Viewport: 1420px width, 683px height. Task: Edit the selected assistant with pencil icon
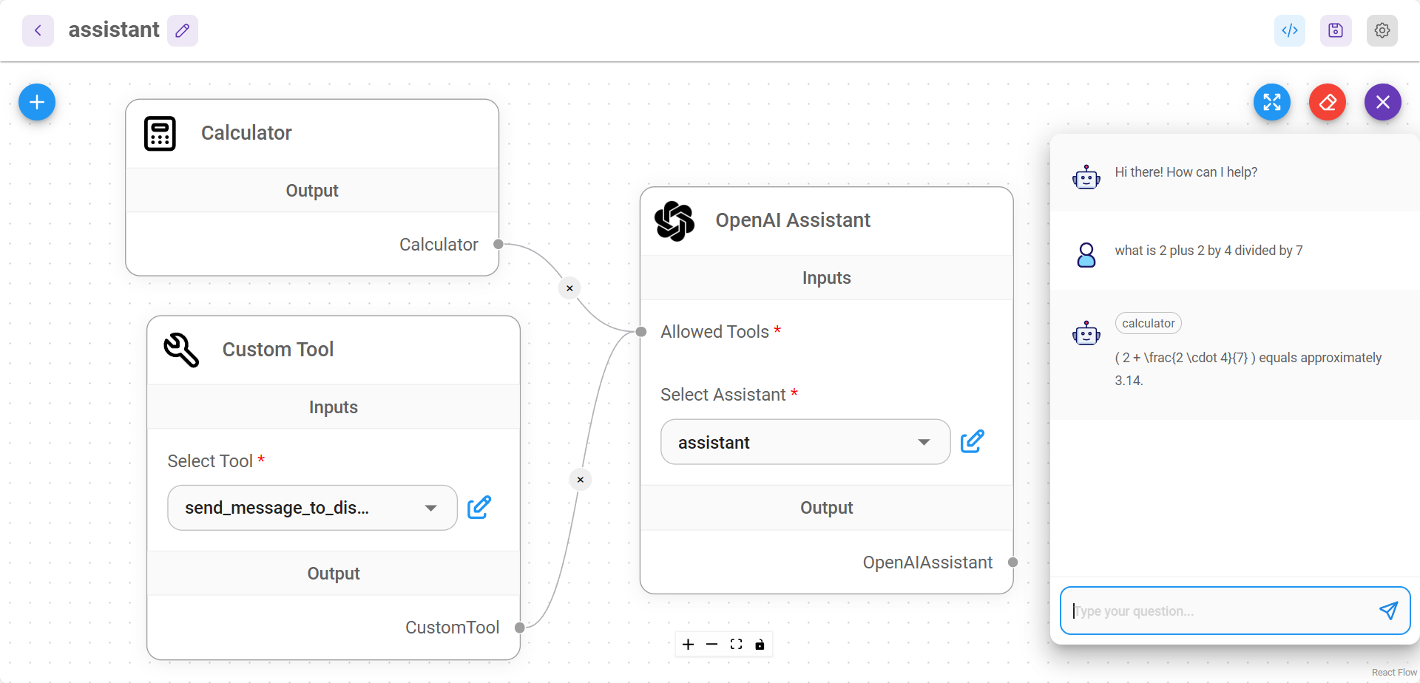tap(973, 441)
